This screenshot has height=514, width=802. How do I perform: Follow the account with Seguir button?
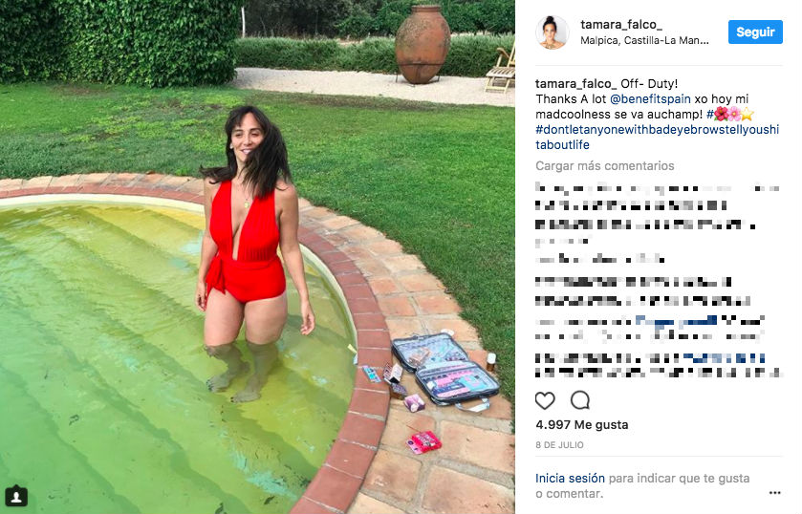pos(755,32)
